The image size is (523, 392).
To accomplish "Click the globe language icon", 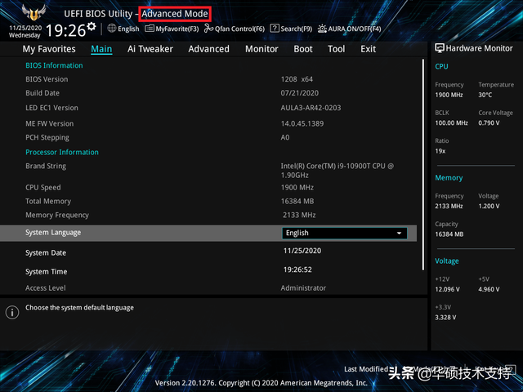I will 112,29.
